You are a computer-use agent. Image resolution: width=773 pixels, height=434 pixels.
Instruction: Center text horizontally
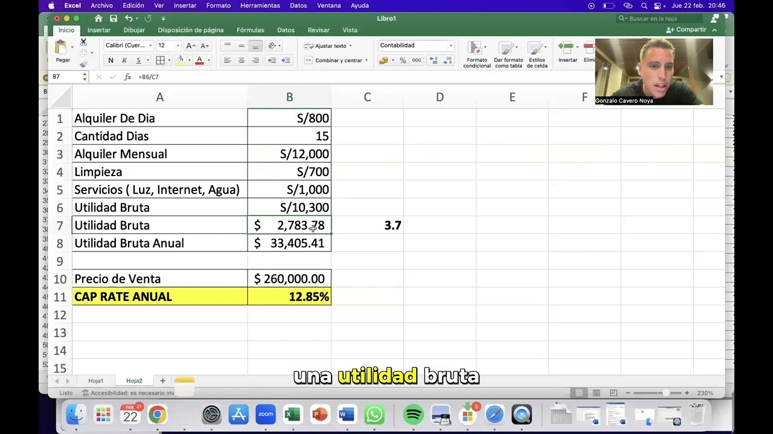241,60
